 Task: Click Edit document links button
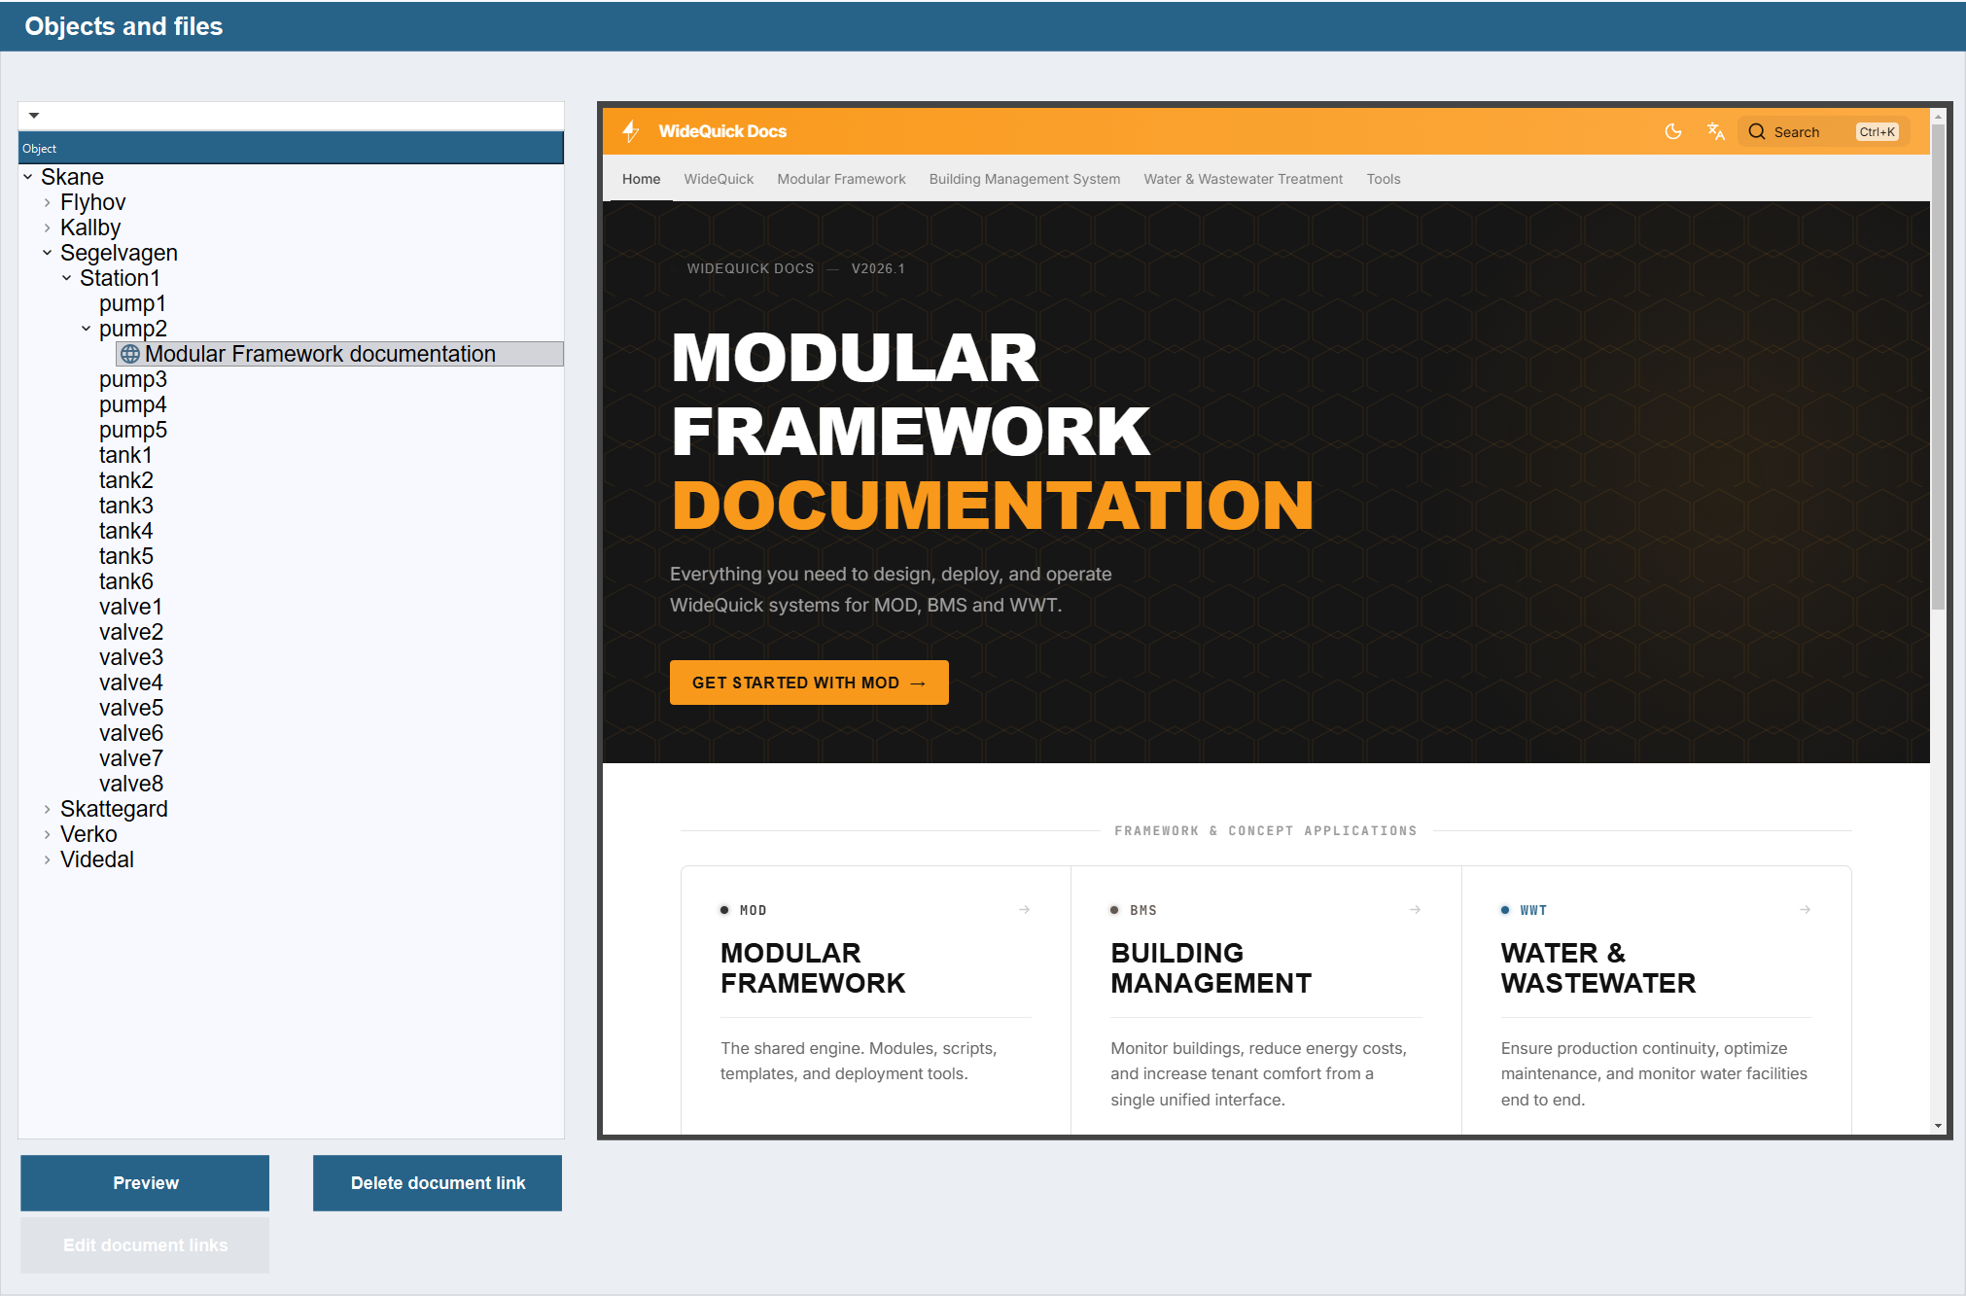click(x=145, y=1244)
